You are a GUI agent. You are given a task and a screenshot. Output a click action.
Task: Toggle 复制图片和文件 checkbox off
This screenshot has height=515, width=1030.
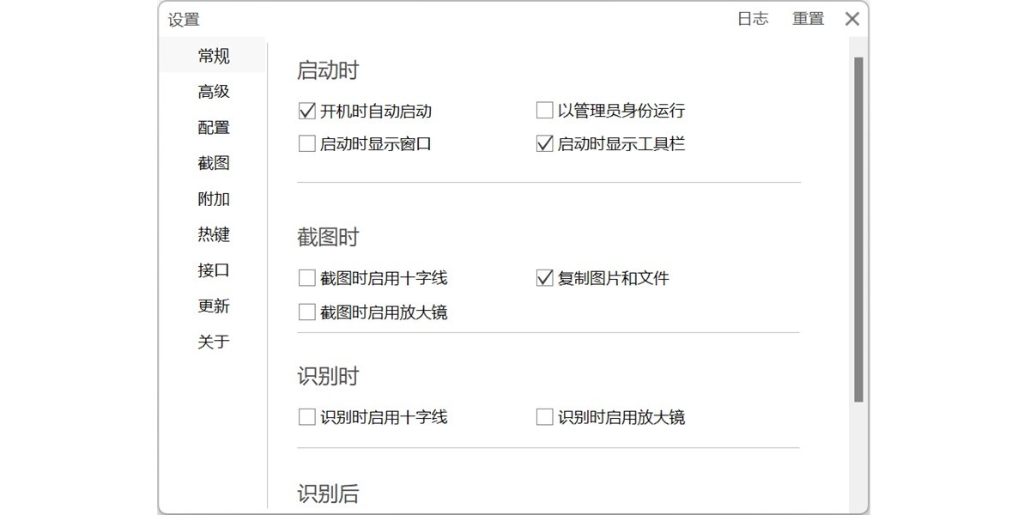544,278
